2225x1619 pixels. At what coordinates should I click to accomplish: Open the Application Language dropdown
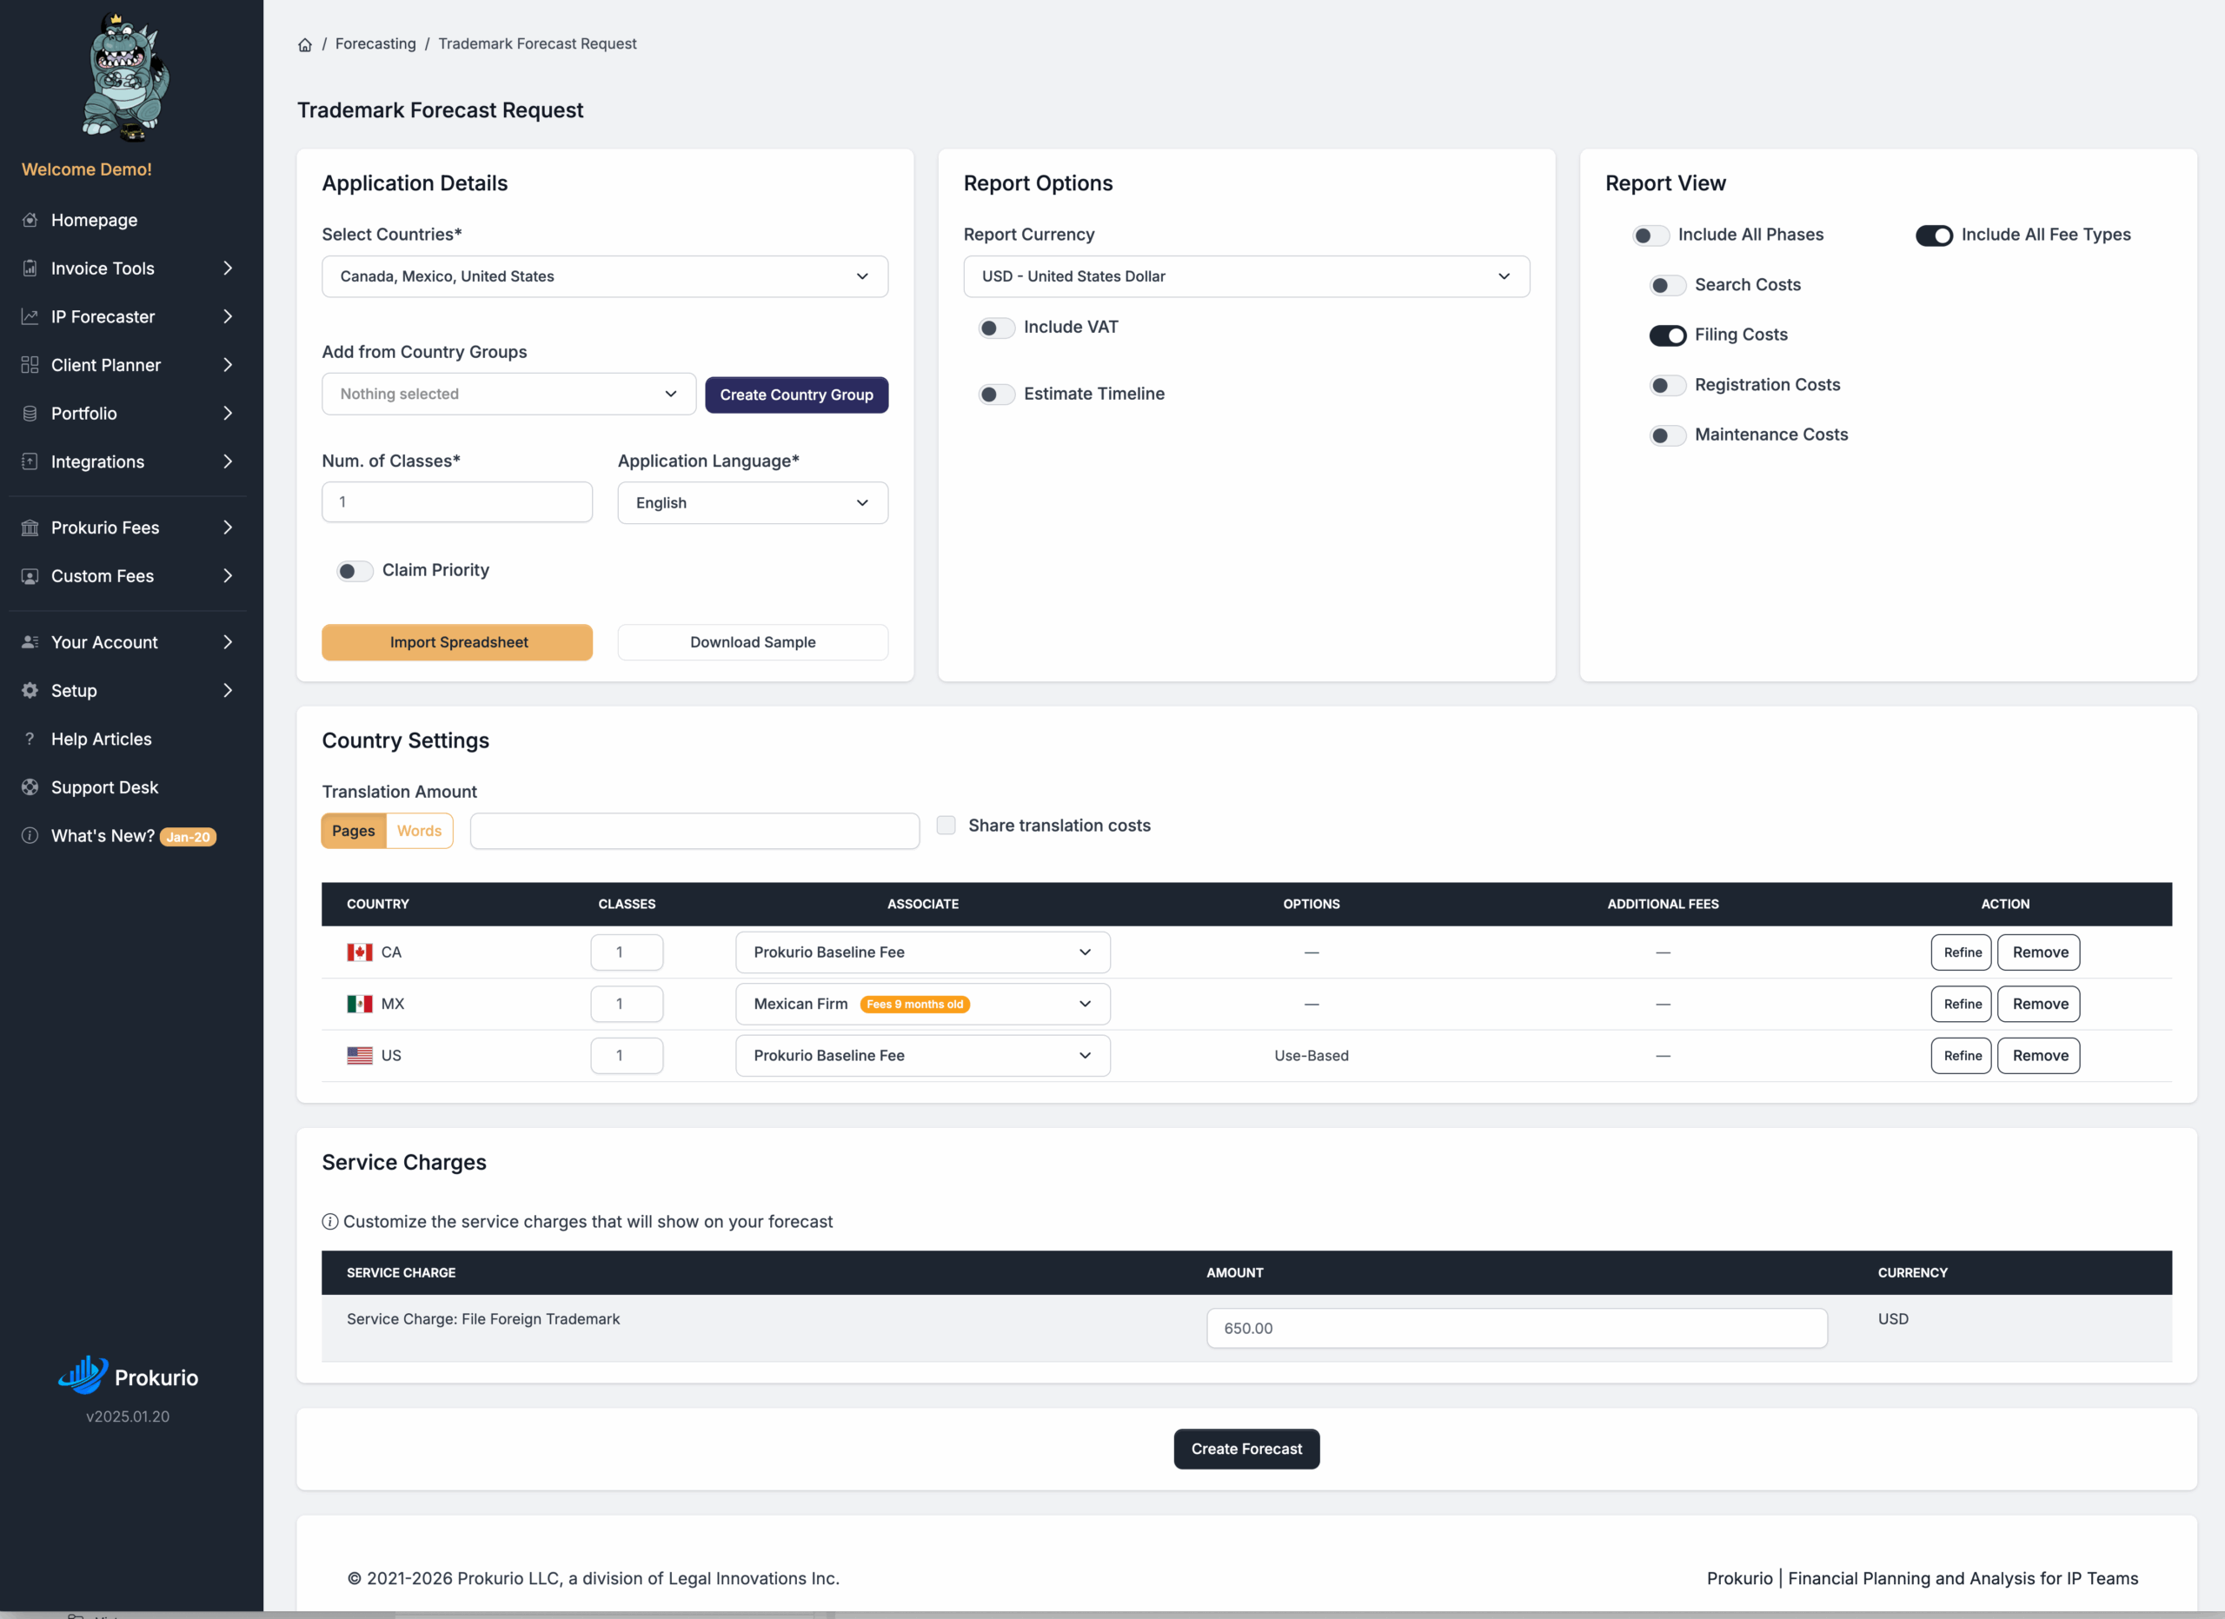(x=753, y=503)
